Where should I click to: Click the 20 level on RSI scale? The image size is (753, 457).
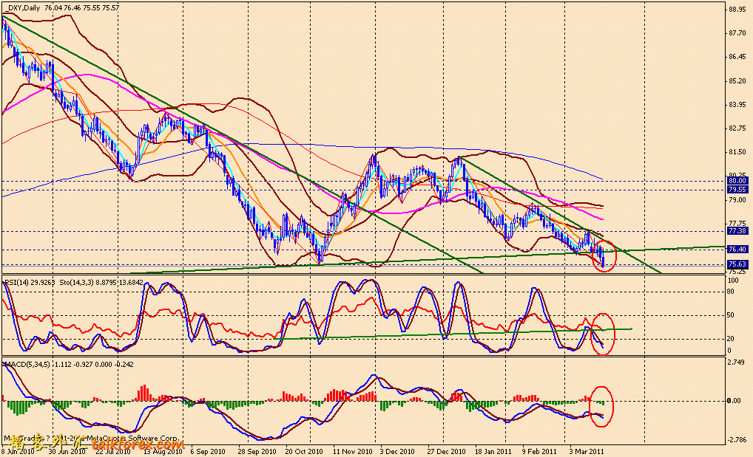point(732,339)
